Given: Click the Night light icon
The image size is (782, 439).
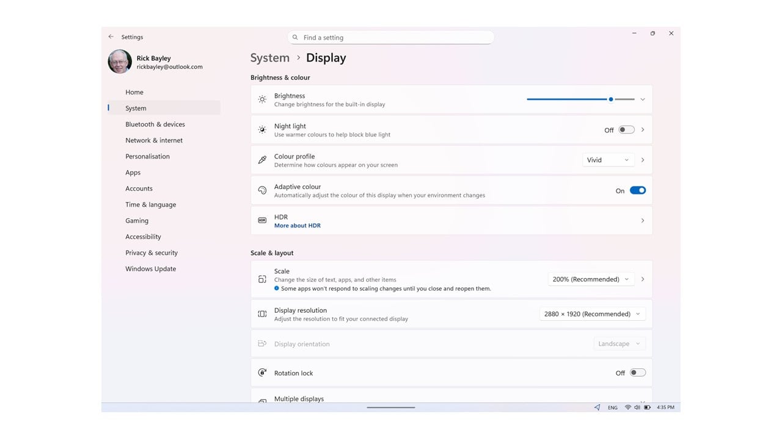Looking at the screenshot, I should [x=262, y=130].
